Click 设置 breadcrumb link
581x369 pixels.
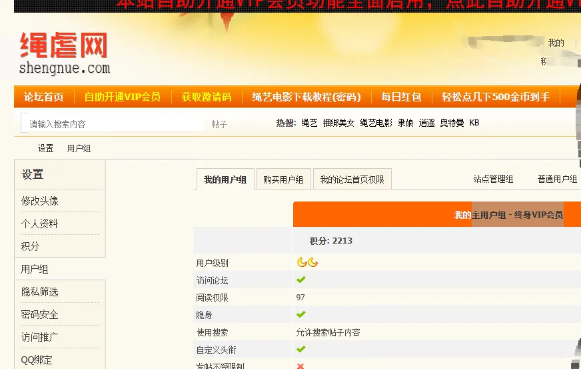(x=45, y=149)
